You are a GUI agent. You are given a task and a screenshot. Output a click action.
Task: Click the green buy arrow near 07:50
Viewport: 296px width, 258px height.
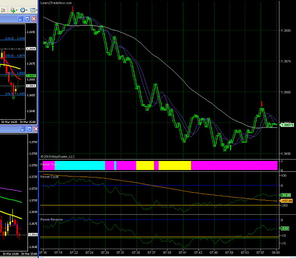click(231, 147)
